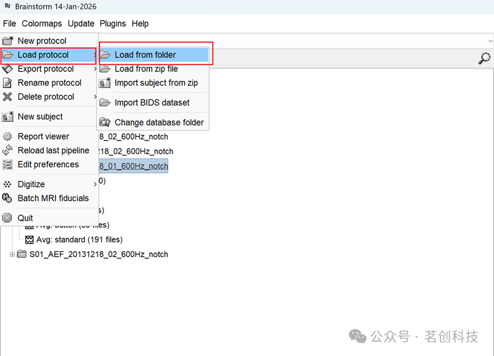Click the Digitize dots icon

click(8, 185)
